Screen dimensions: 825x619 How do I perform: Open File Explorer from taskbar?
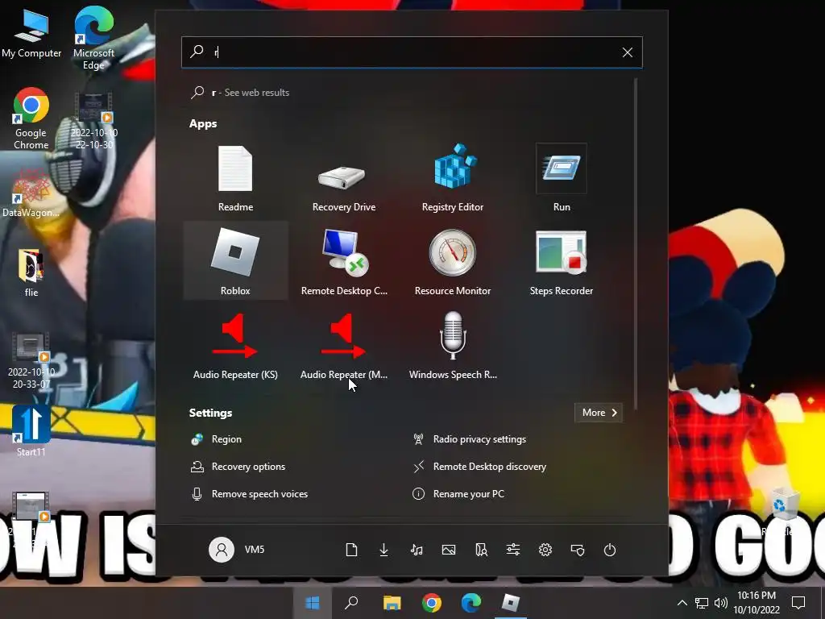pyautogui.click(x=392, y=603)
